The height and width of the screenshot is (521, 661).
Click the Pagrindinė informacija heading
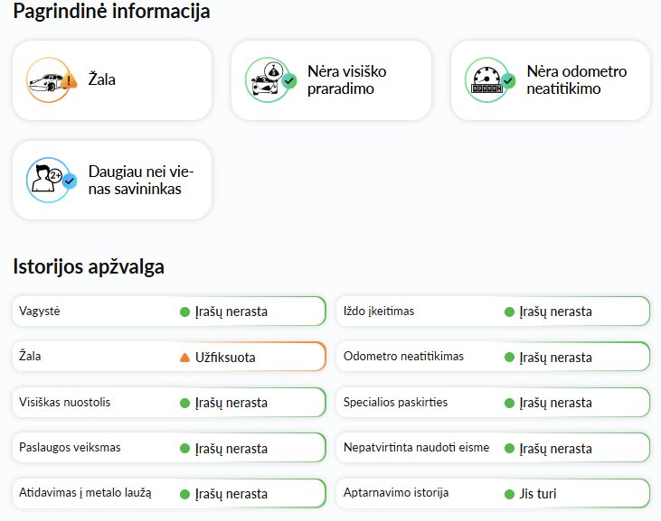pos(111,11)
